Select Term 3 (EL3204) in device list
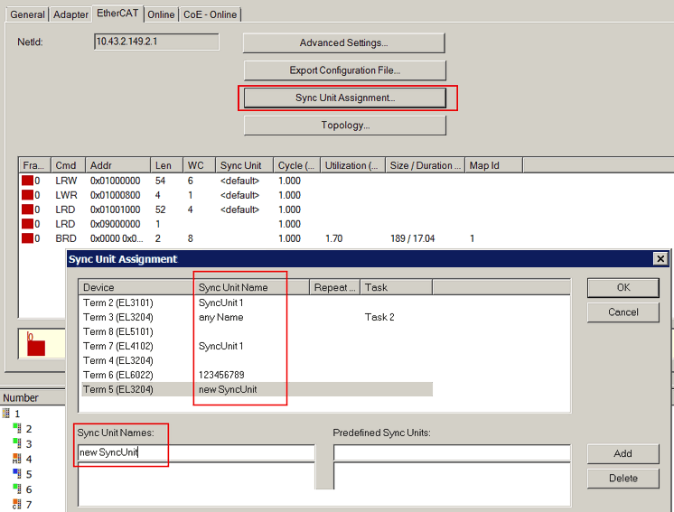 click(118, 317)
